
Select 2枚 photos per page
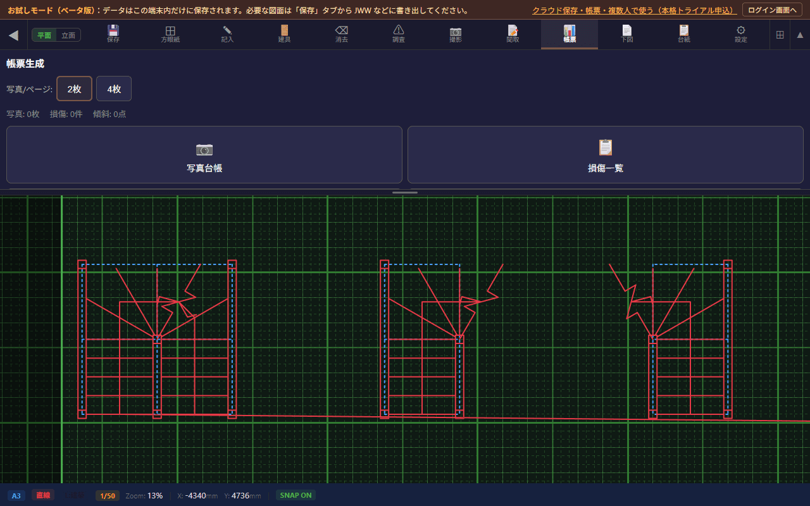pyautogui.click(x=75, y=89)
